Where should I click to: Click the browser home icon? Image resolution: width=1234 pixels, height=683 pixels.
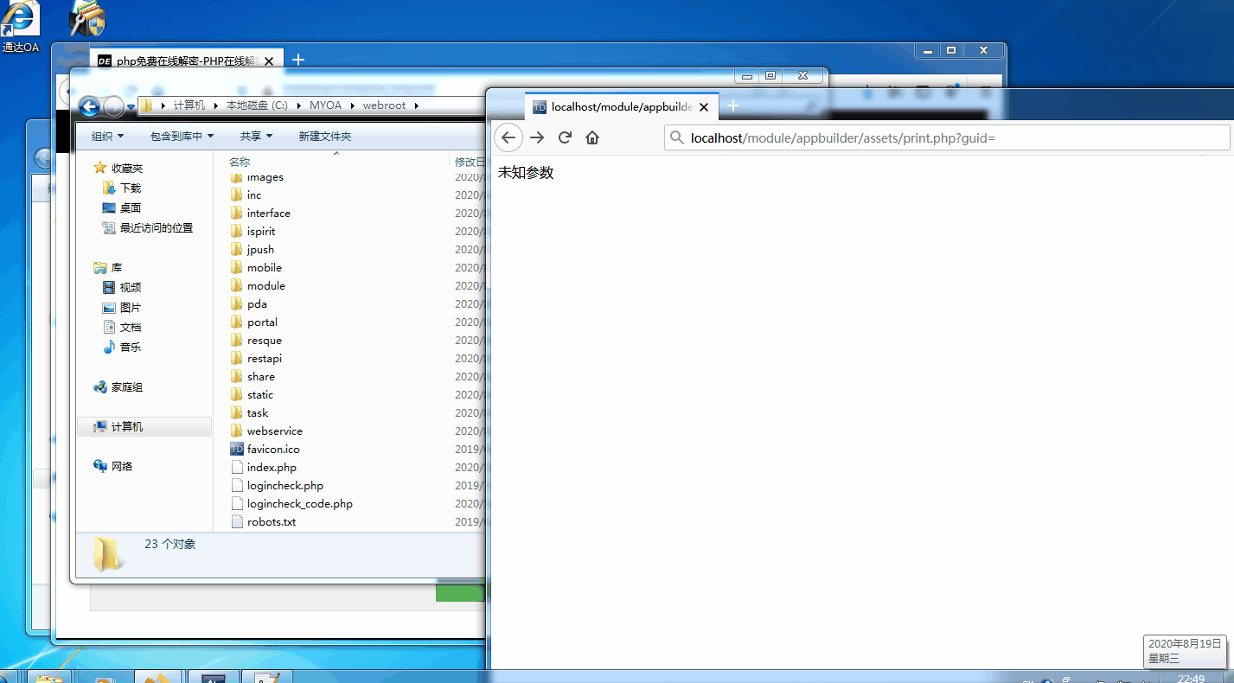click(592, 137)
